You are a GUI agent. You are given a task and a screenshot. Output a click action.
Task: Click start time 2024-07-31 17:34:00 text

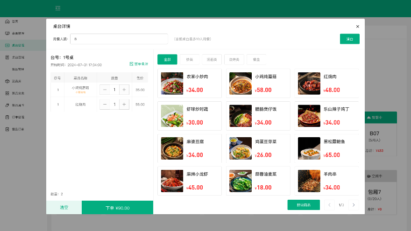click(x=85, y=65)
